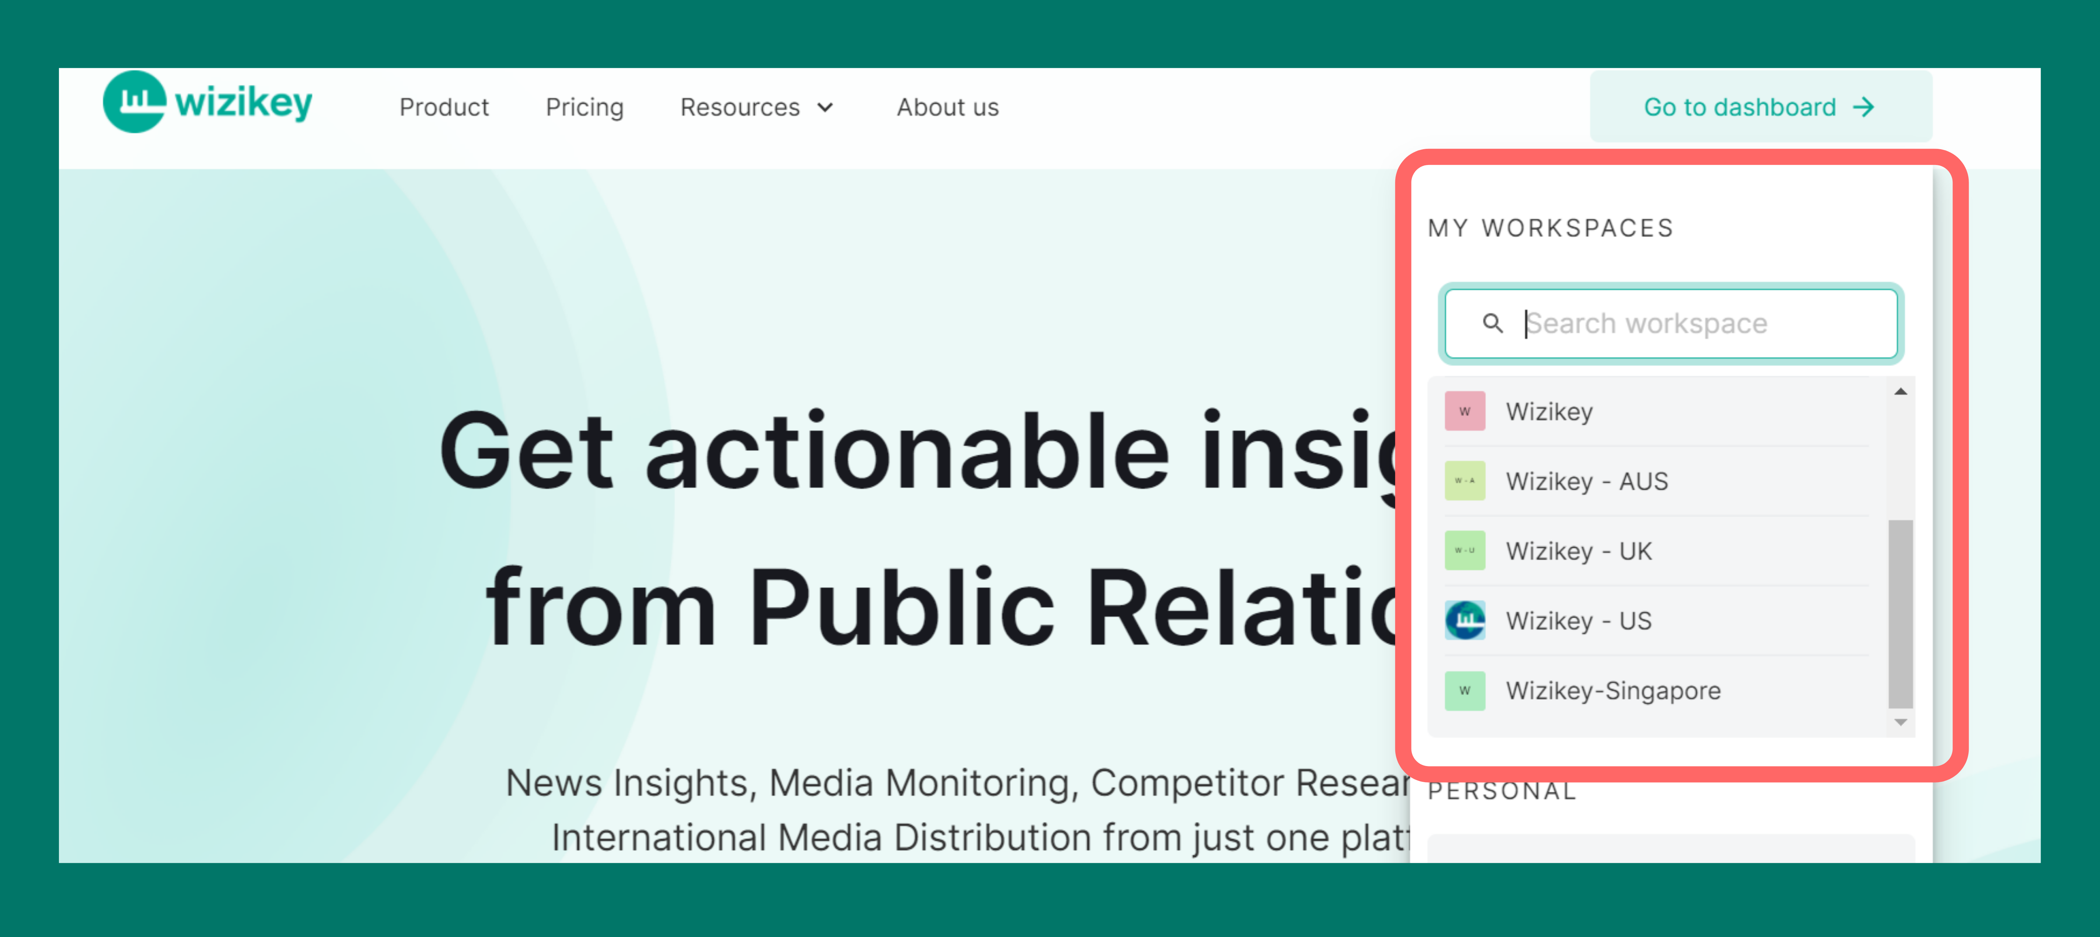Open the Pricing page
The width and height of the screenshot is (2100, 937).
coord(585,107)
